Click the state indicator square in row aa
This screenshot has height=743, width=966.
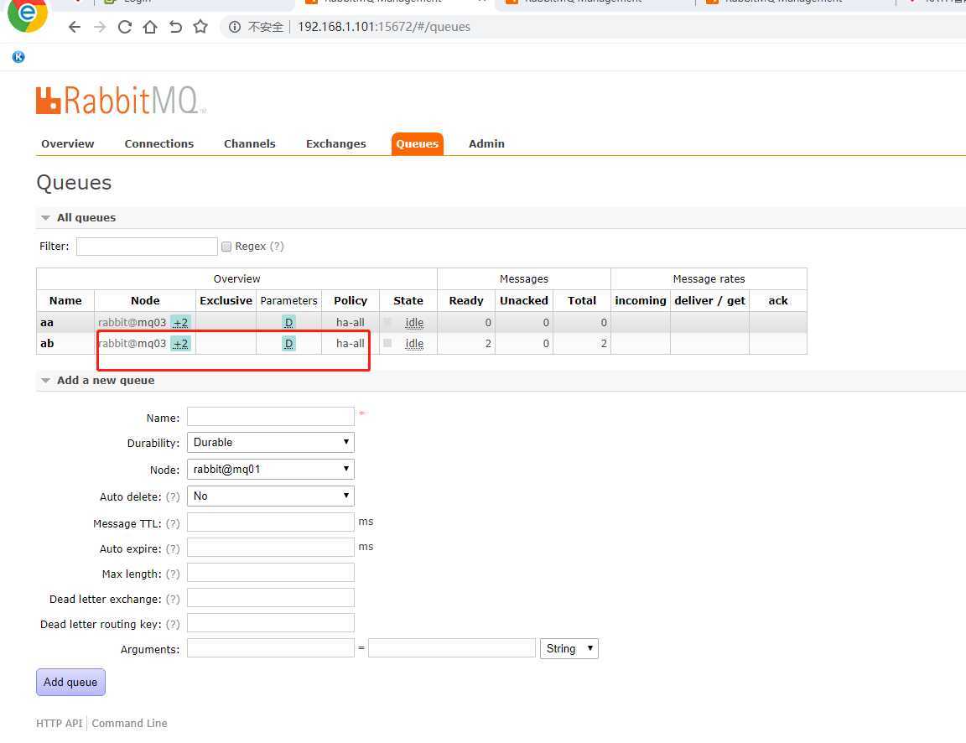point(387,321)
